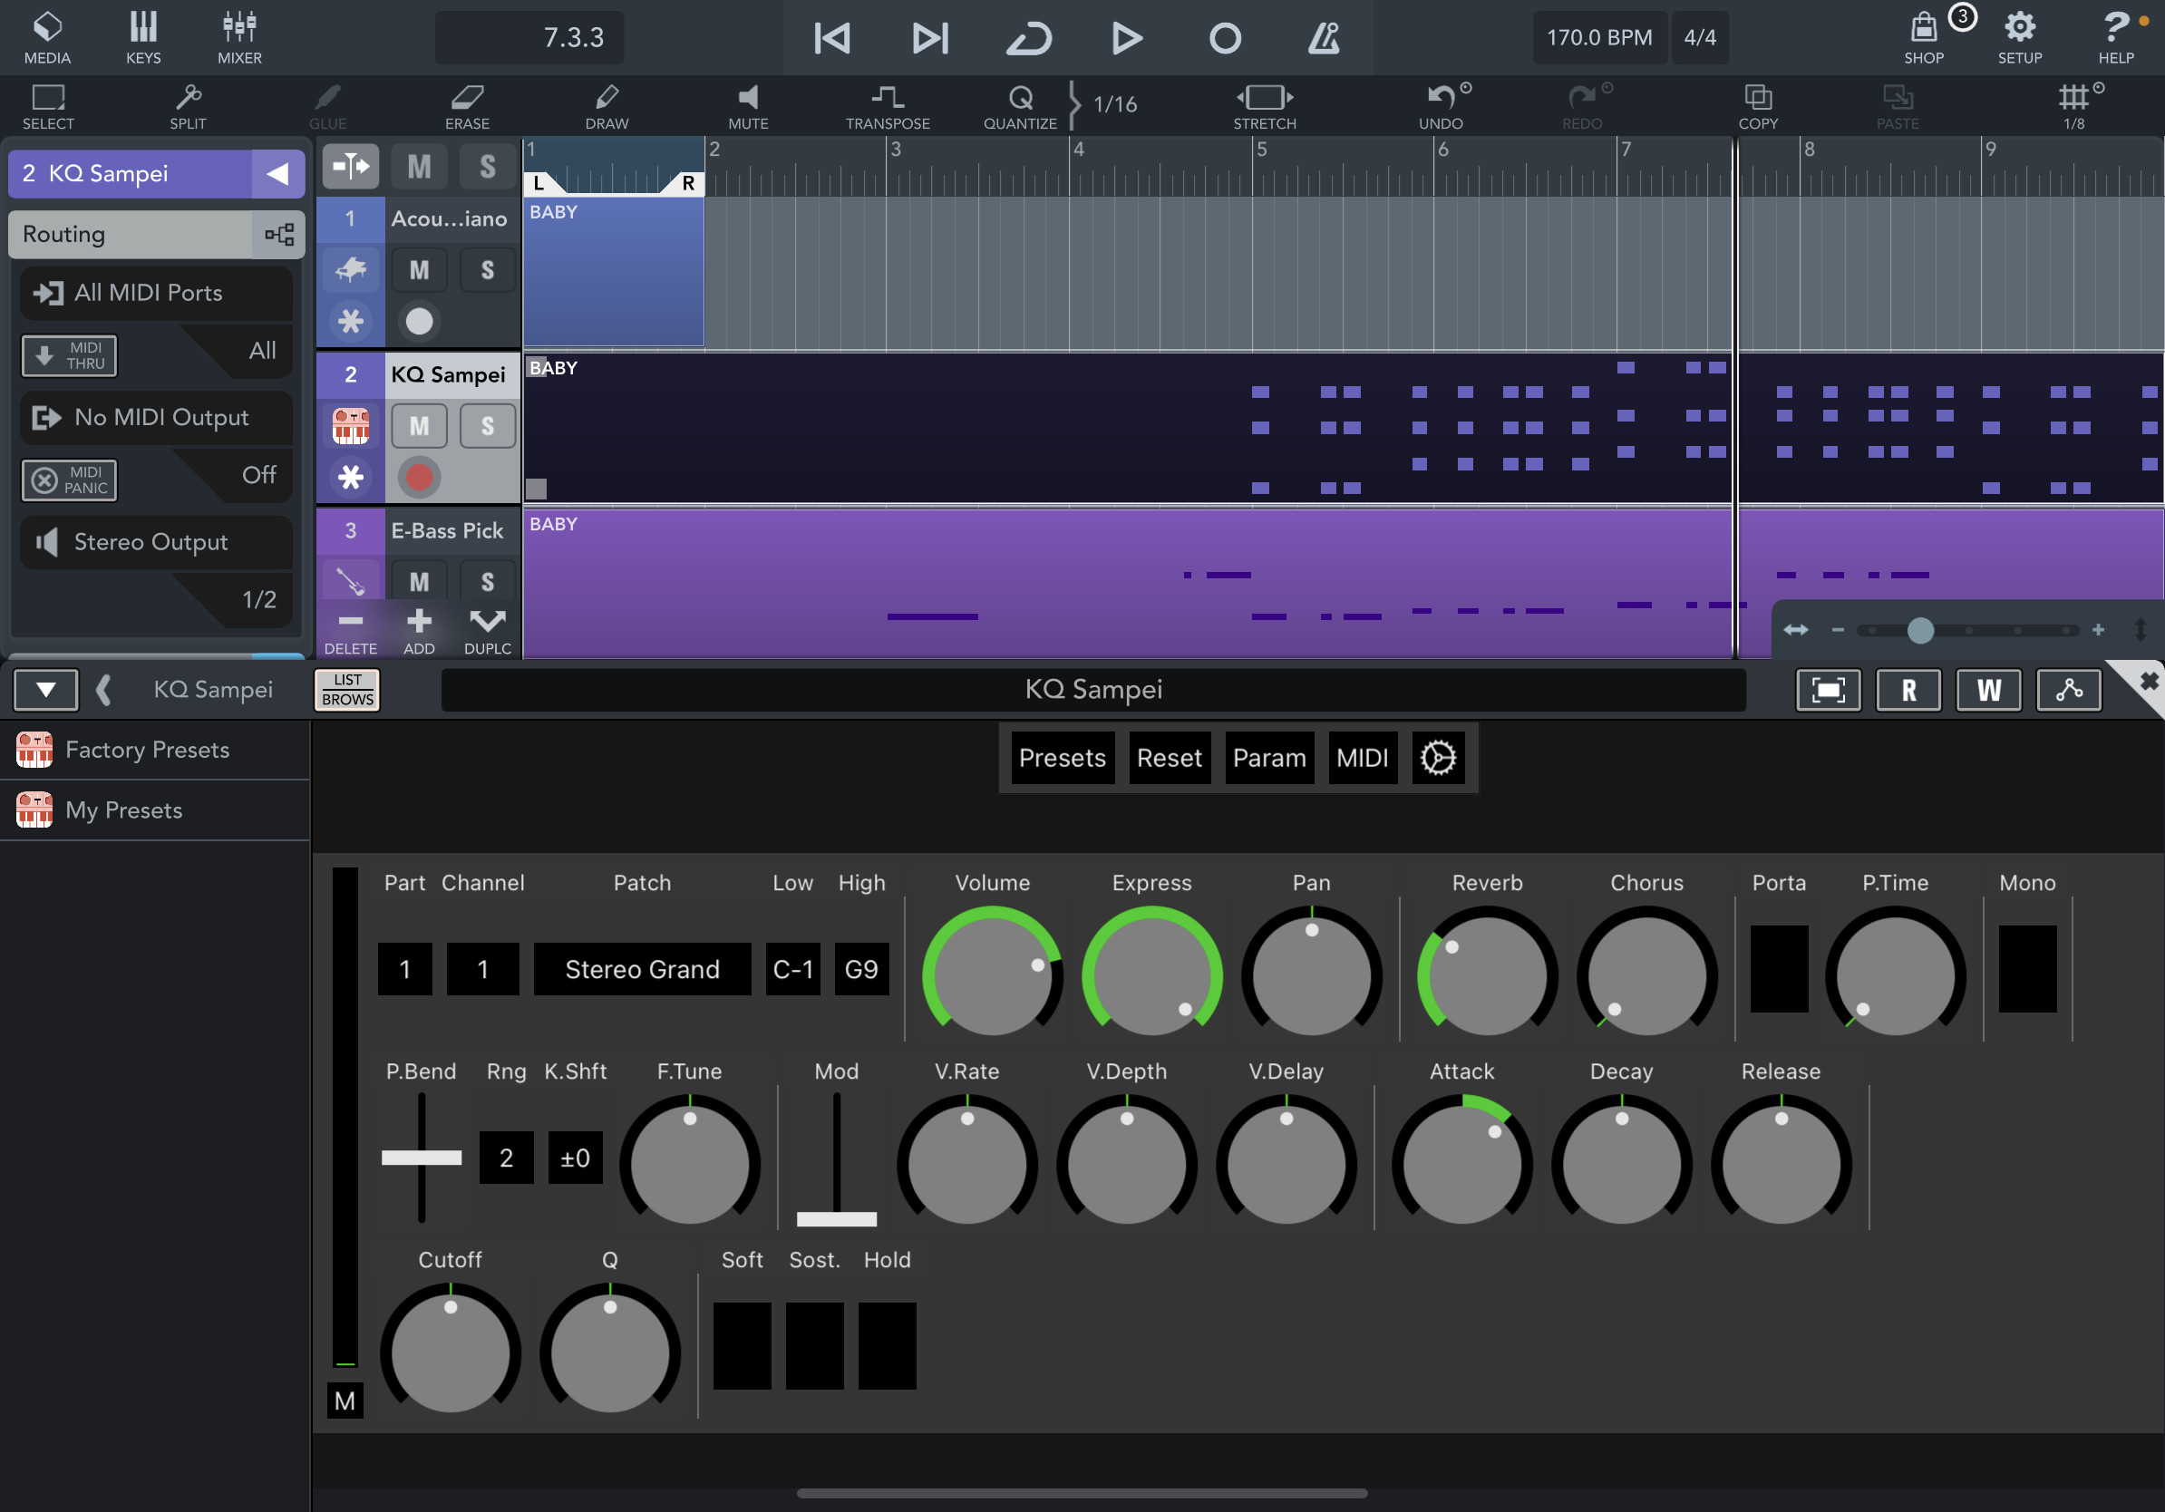Start playback with Play button
The width and height of the screenshot is (2165, 1512).
pyautogui.click(x=1127, y=38)
